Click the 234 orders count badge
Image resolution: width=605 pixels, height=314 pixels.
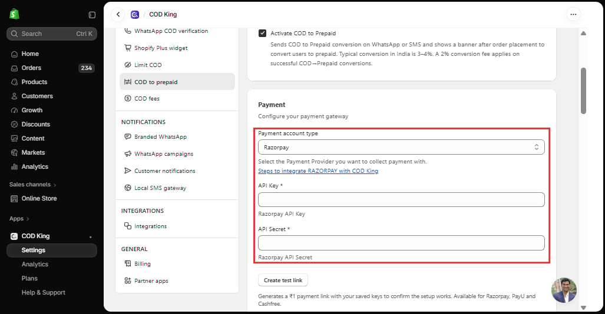[x=86, y=68]
